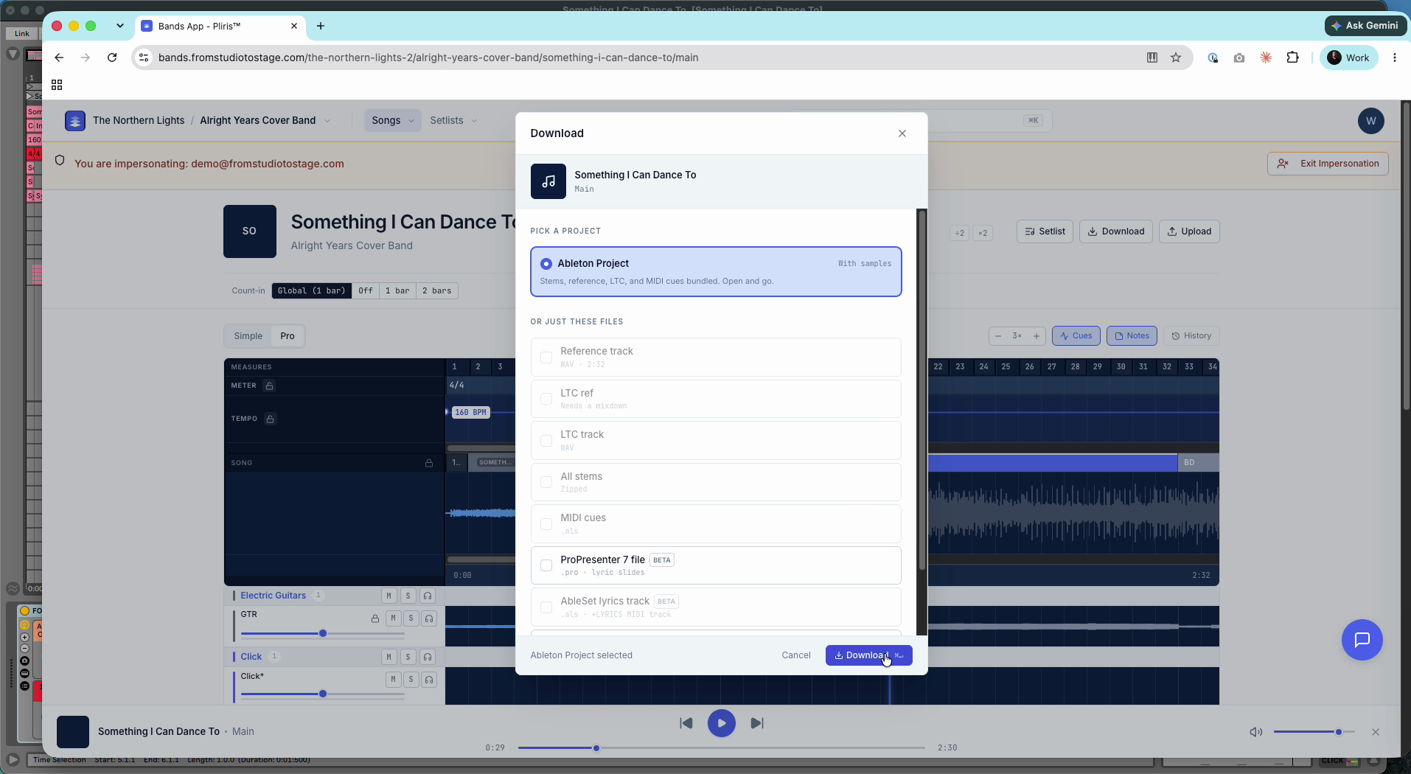Image resolution: width=1411 pixels, height=774 pixels.
Task: Select Global (1 bar) count-in option
Action: [311, 291]
